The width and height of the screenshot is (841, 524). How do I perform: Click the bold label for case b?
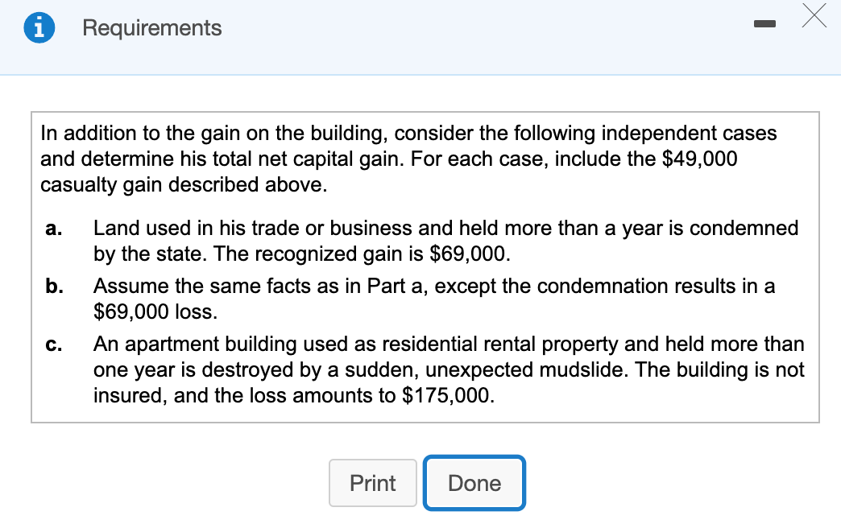[x=53, y=287]
